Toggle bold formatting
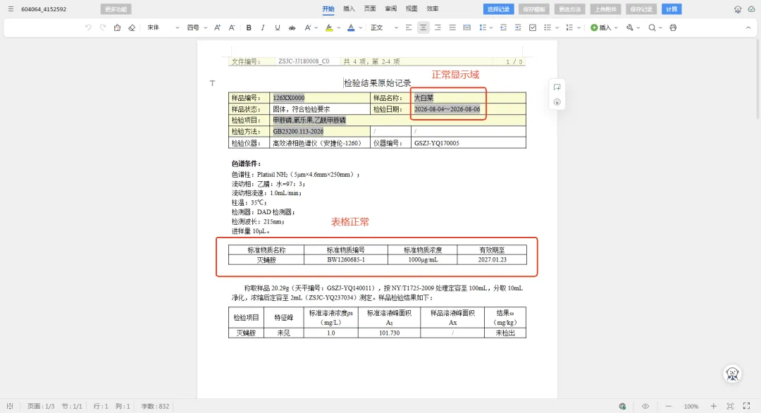The width and height of the screenshot is (761, 413). 249,27
